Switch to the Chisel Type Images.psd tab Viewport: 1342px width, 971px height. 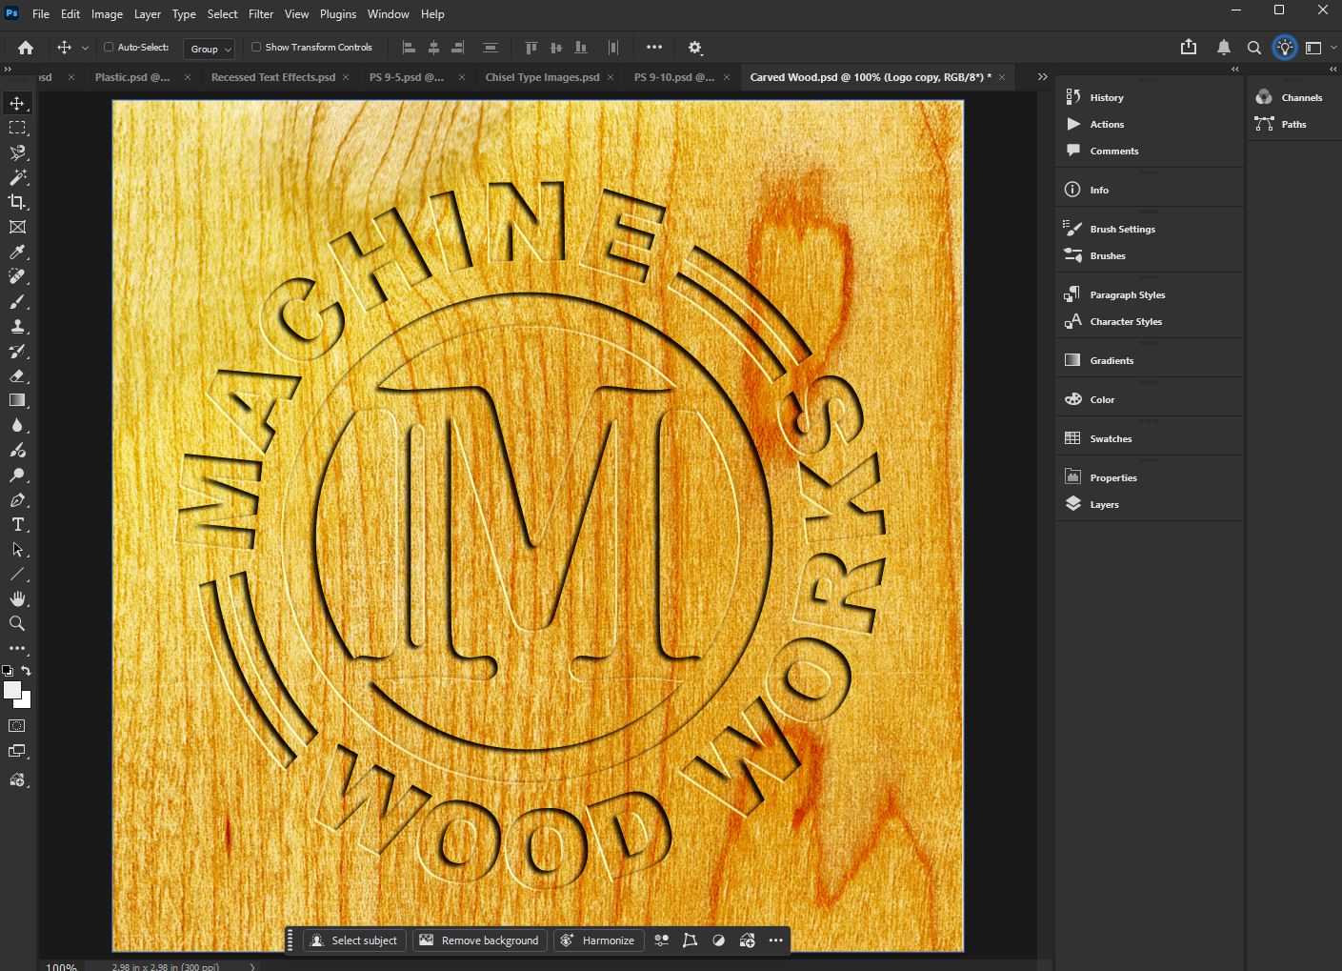(x=542, y=77)
